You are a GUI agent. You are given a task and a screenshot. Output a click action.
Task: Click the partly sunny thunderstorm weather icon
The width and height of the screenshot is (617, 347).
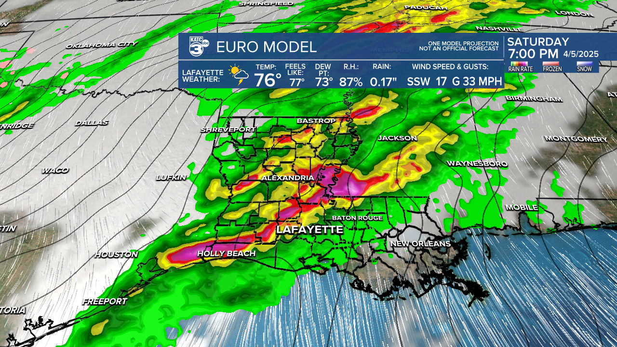239,76
